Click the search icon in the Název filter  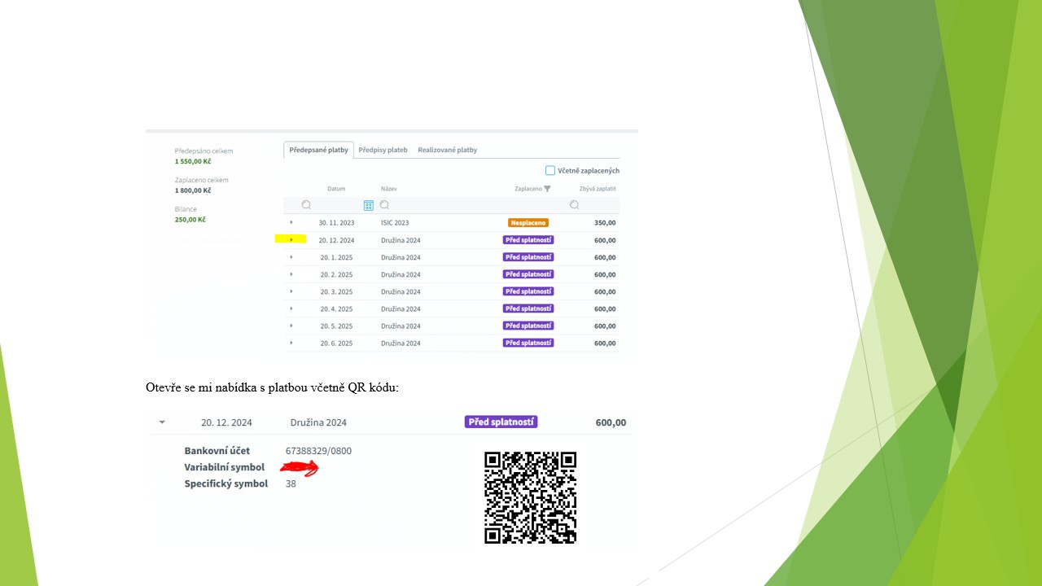[x=384, y=205]
